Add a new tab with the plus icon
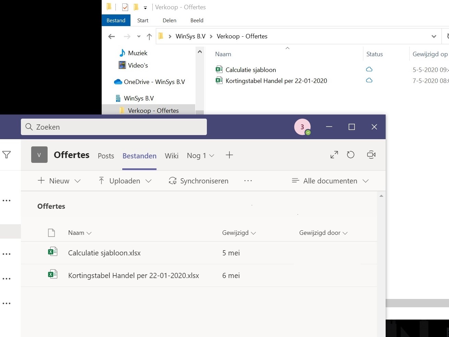This screenshot has height=337, width=449. pyautogui.click(x=229, y=155)
